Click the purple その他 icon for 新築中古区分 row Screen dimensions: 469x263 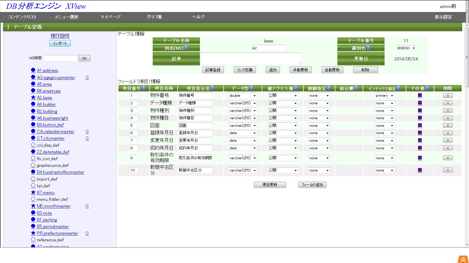420,170
